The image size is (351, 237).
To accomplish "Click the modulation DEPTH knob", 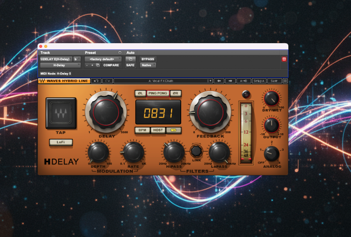I will pyautogui.click(x=98, y=152).
